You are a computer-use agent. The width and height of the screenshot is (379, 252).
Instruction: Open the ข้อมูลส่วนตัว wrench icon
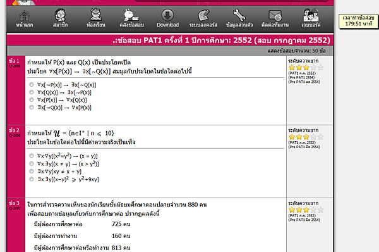(239, 15)
